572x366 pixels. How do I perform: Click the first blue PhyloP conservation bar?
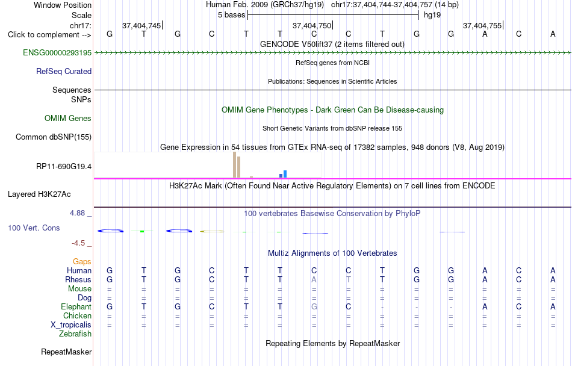pos(110,231)
